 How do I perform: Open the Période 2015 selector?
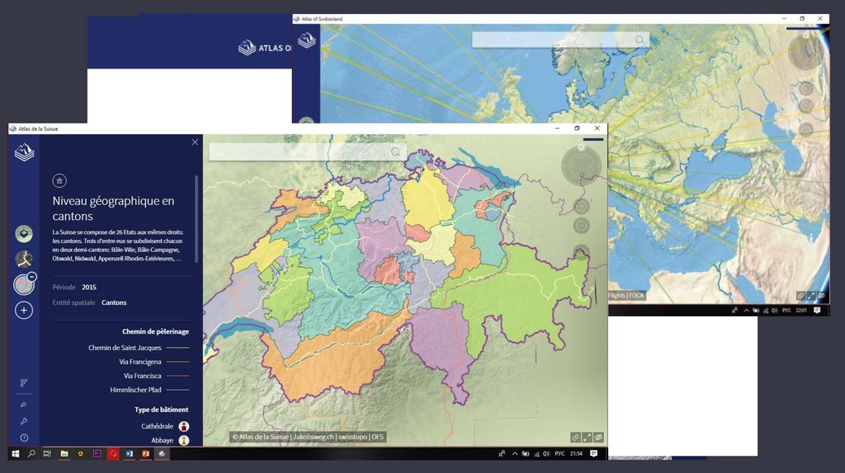click(90, 287)
